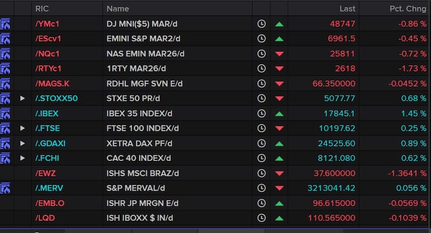Click the blue news icon beside /.MERV
431x233 pixels.
point(6,188)
